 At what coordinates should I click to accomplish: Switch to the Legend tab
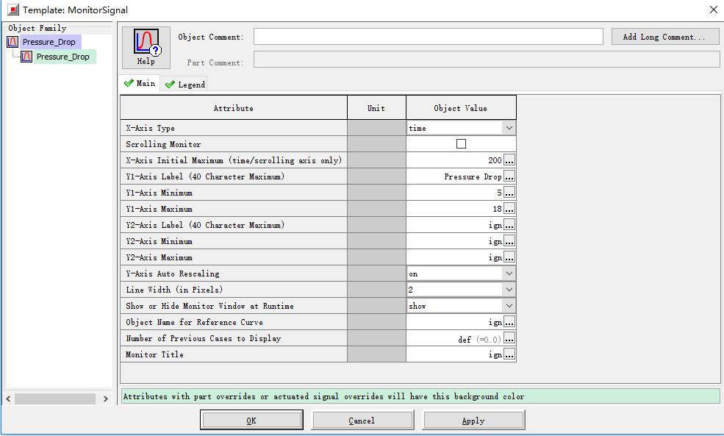(x=185, y=85)
